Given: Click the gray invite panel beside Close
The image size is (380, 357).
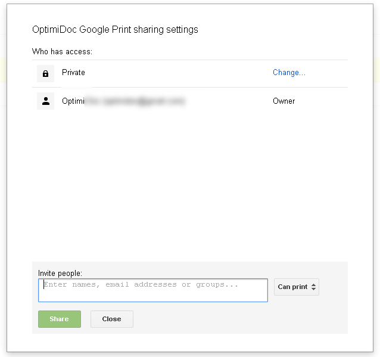Looking at the screenshot, I should 238,319.
